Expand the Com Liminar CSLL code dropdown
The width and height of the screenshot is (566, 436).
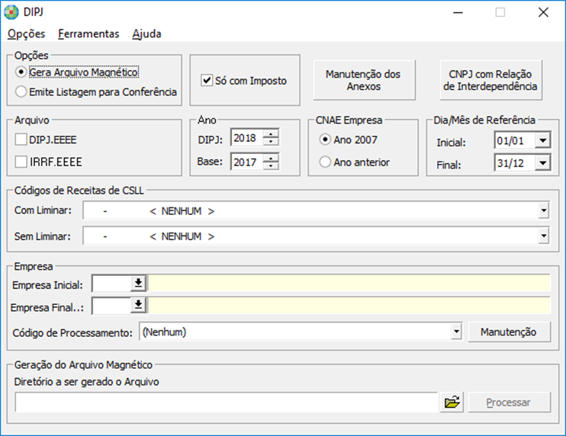click(x=544, y=210)
